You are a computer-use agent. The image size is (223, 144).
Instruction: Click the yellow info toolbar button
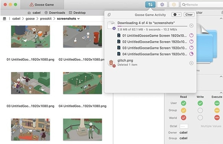[x=174, y=5]
